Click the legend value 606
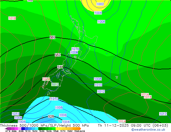The height and width of the screenshot is (132, 171). click(x=82, y=131)
